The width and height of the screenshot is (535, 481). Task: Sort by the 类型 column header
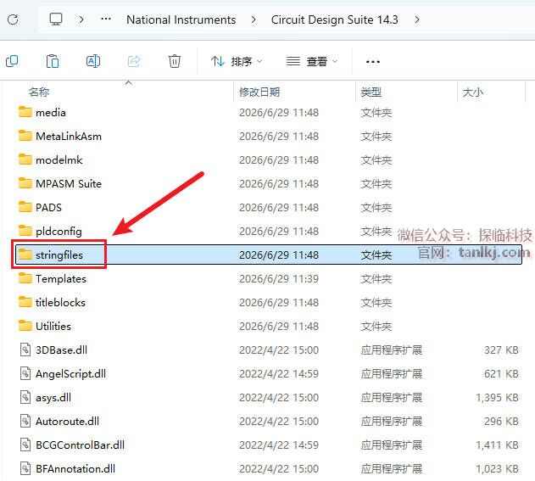(371, 92)
